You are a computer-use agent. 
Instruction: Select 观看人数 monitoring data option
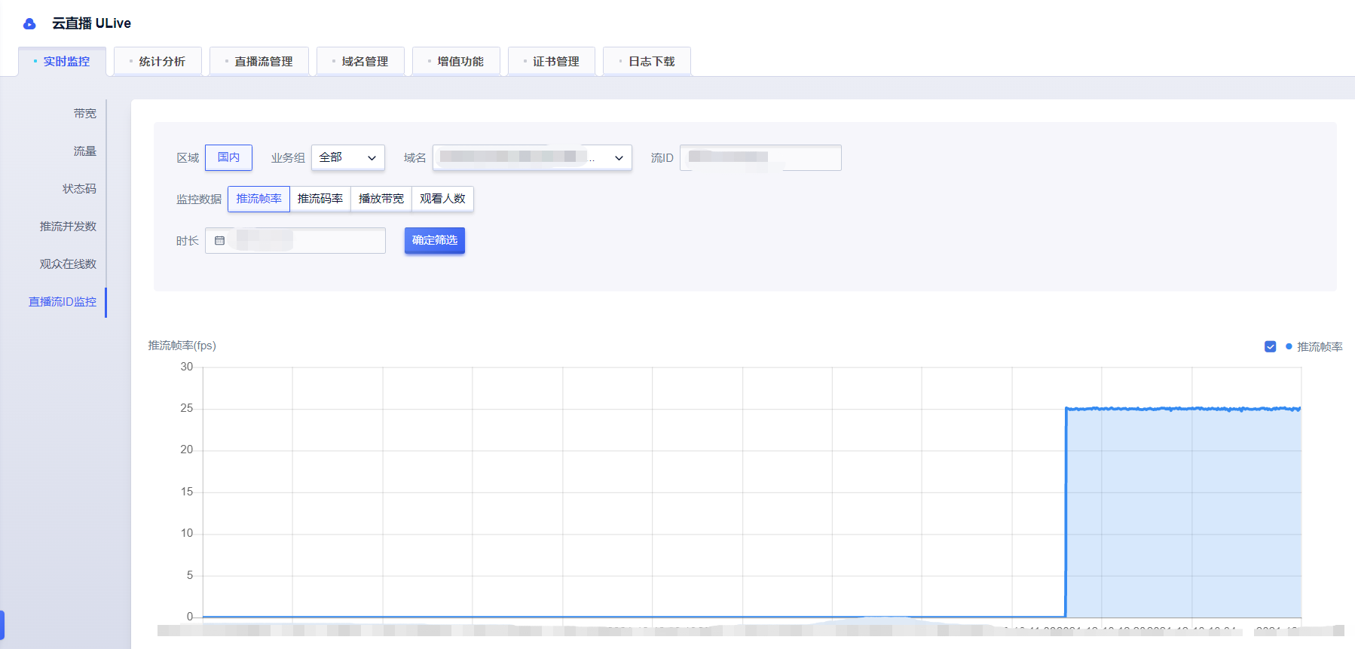tap(443, 199)
